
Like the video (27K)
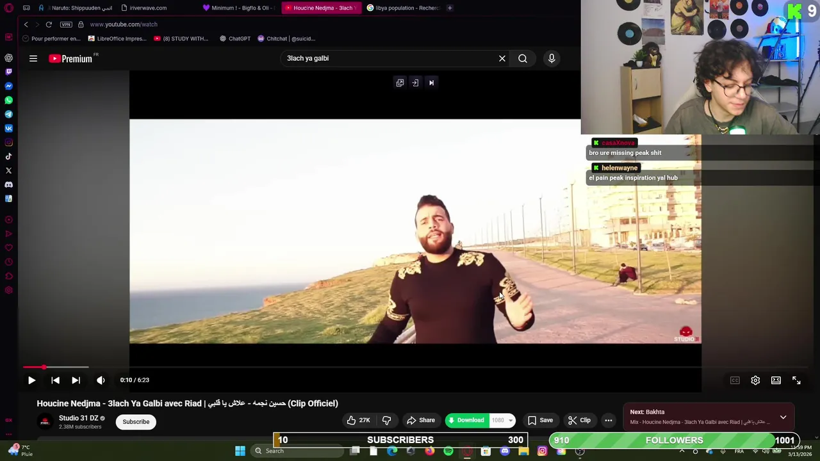coord(358,420)
